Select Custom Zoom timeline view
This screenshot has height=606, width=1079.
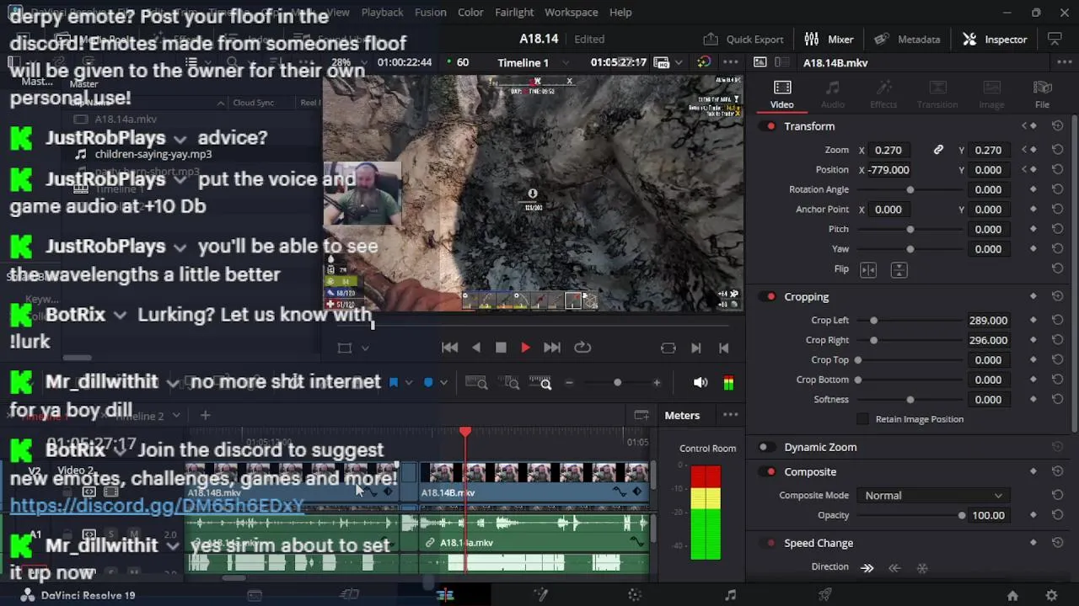pyautogui.click(x=540, y=383)
